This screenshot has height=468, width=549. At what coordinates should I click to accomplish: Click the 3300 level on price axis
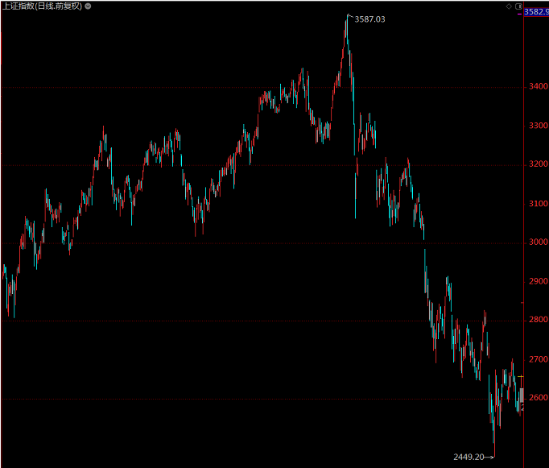tap(537, 126)
